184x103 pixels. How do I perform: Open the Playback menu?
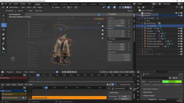(11, 72)
